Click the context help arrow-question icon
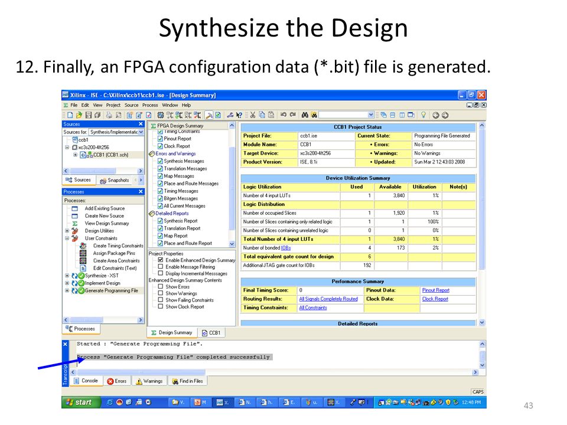Image resolution: width=567 pixels, height=425 pixels. coord(239,115)
